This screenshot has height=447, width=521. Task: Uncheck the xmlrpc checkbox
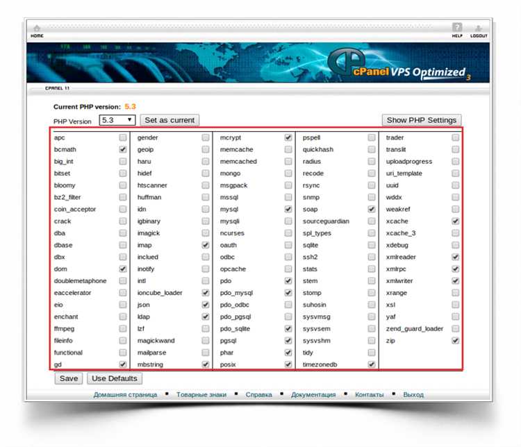coord(456,269)
